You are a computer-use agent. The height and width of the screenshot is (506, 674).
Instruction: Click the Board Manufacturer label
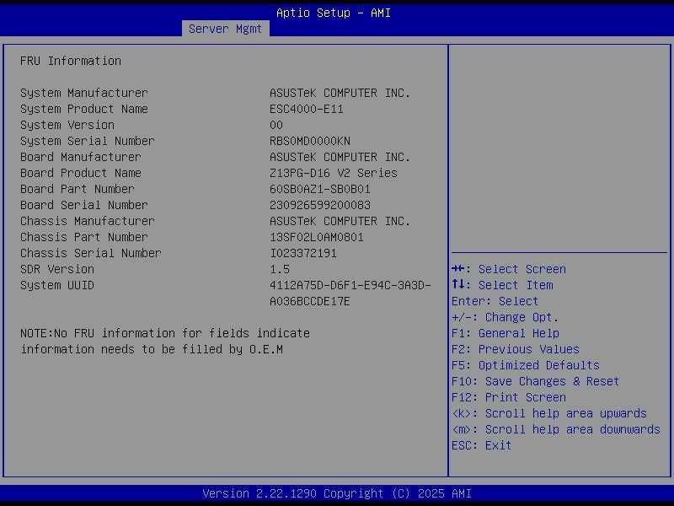(x=80, y=157)
